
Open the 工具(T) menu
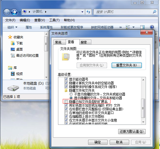[54, 20]
